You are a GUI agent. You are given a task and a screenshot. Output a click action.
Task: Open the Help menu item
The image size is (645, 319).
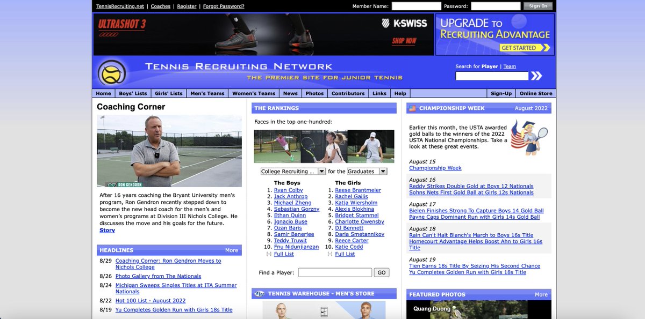(x=400, y=93)
